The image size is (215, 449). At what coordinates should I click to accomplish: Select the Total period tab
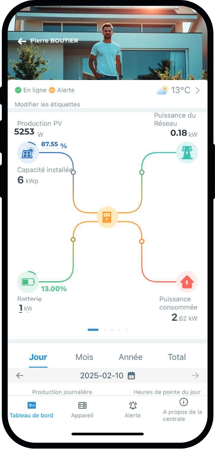(177, 357)
